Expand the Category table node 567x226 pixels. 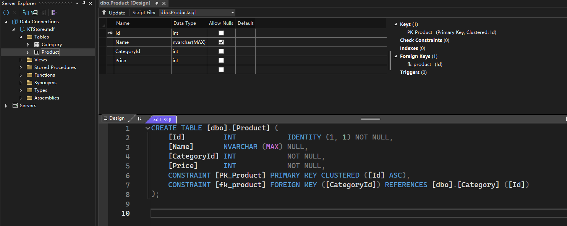28,45
